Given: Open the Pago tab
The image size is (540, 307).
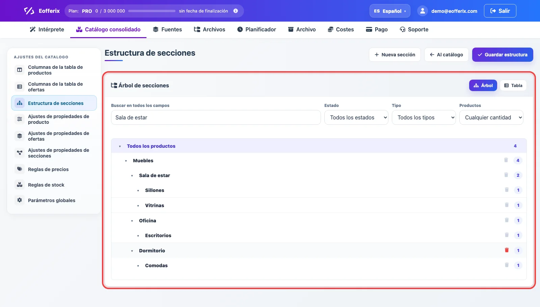Looking at the screenshot, I should point(377,29).
